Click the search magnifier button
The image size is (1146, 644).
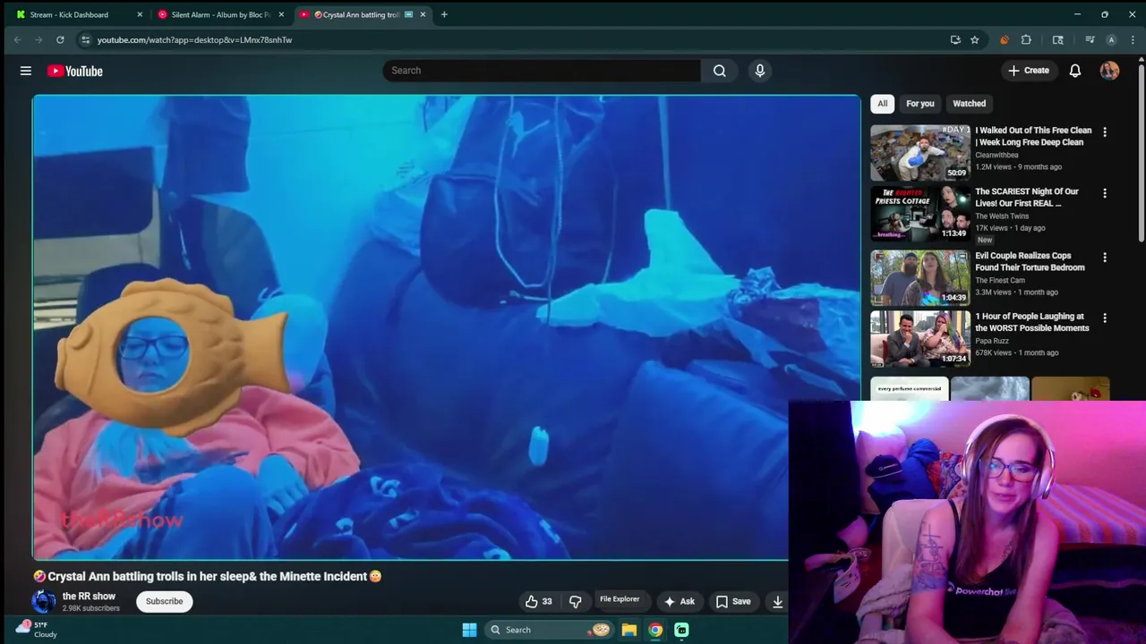[x=720, y=71]
